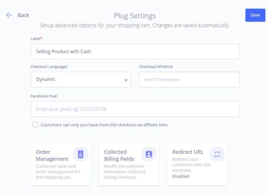
Task: Go back using the Back link
Action: click(x=24, y=15)
